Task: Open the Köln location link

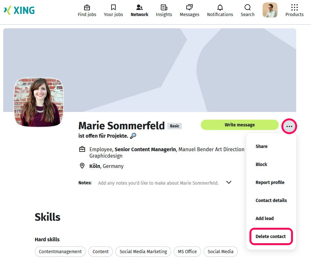Action: tap(95, 166)
